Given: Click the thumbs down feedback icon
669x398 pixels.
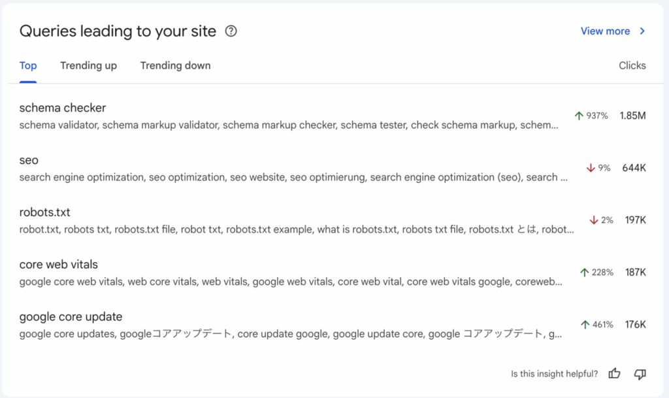Looking at the screenshot, I should coord(640,374).
